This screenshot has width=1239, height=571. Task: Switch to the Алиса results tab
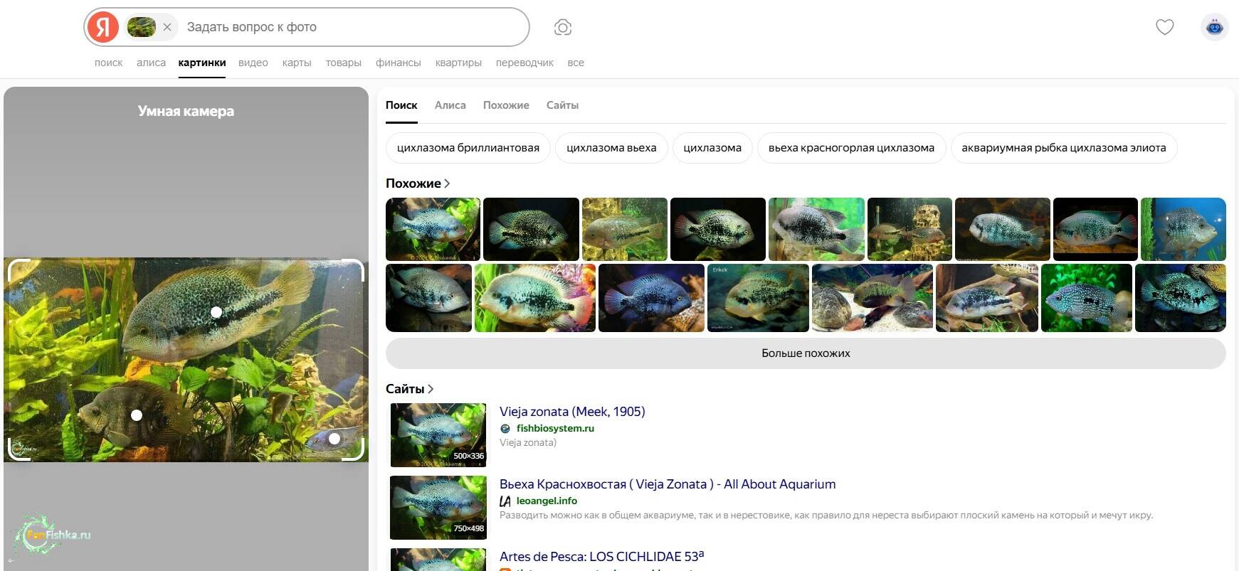click(450, 105)
